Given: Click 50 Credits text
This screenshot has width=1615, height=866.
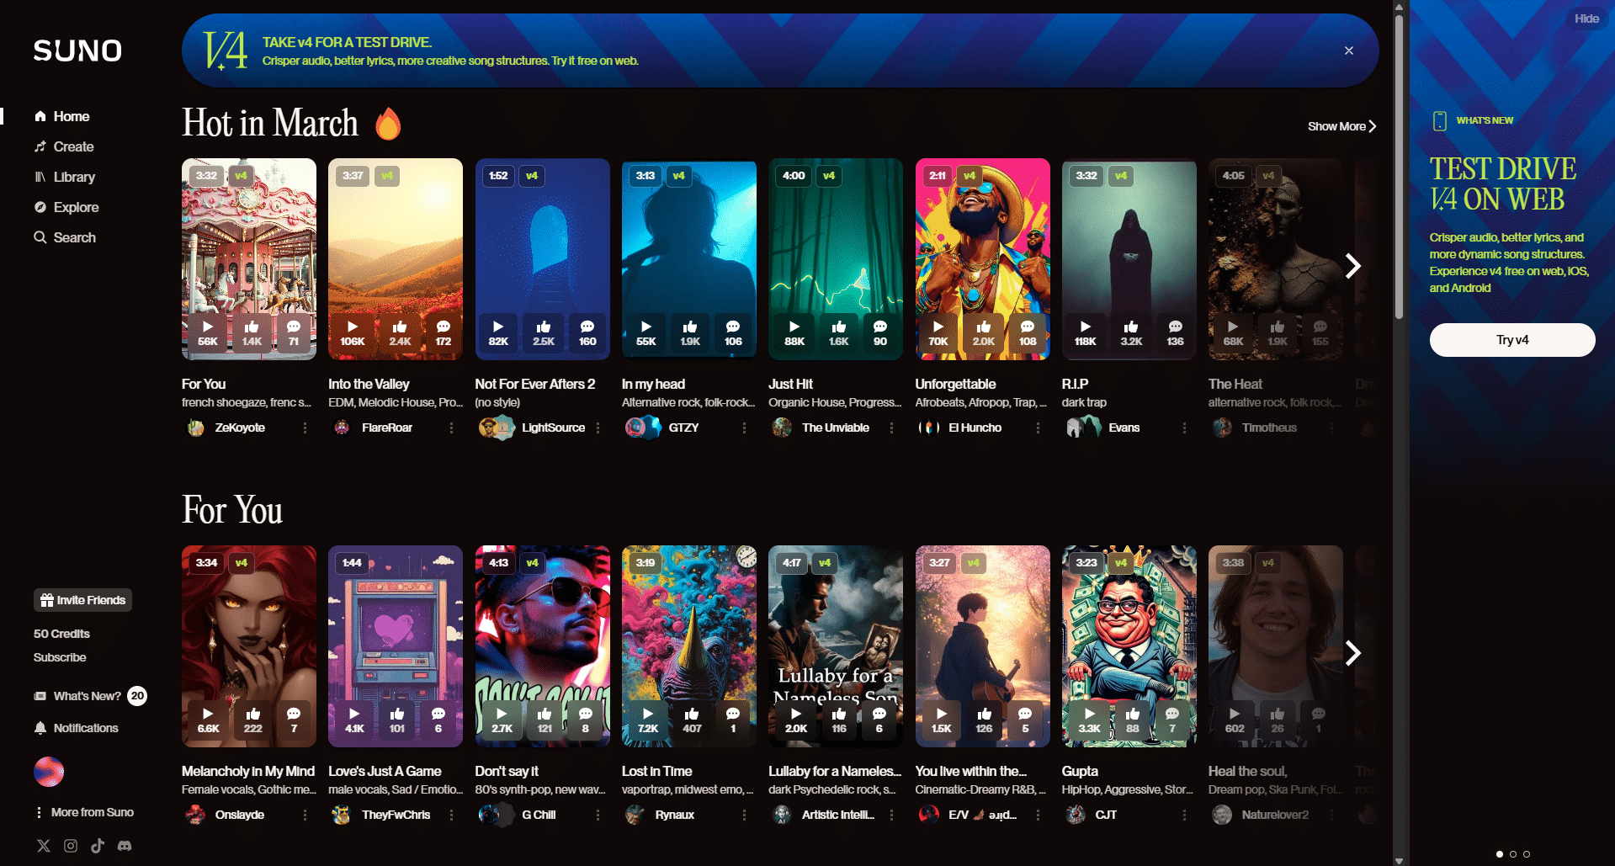Looking at the screenshot, I should coord(61,634).
